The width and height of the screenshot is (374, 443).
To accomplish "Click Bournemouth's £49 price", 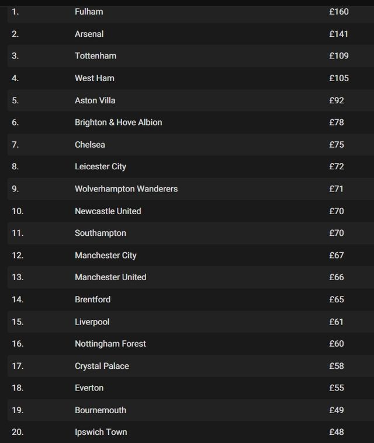I will (x=336, y=410).
